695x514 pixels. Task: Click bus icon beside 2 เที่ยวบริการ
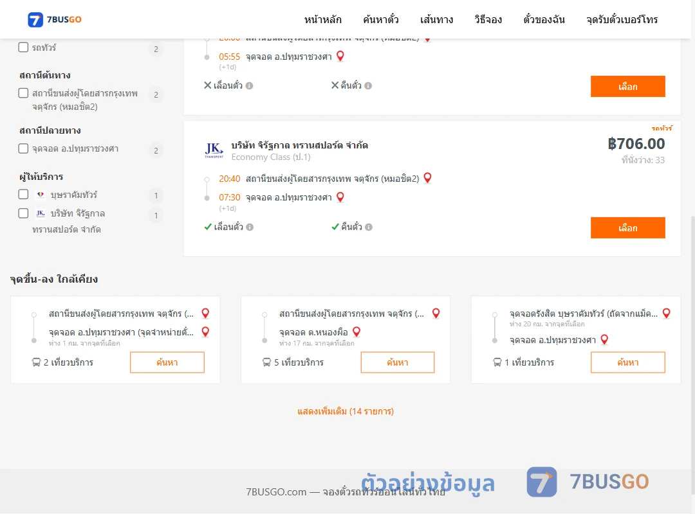pyautogui.click(x=36, y=362)
